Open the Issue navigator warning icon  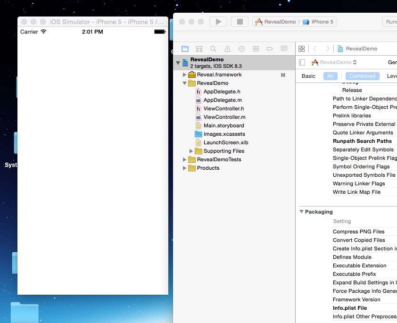point(227,49)
